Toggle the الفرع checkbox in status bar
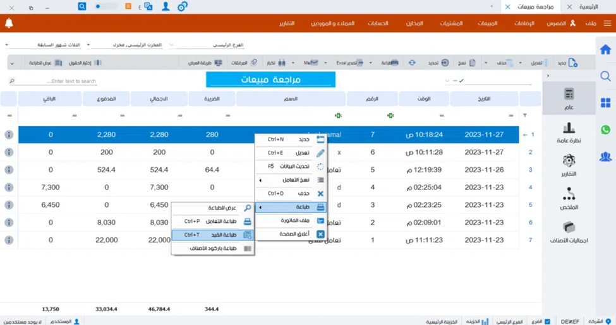The height and width of the screenshot is (325, 616). [547, 321]
